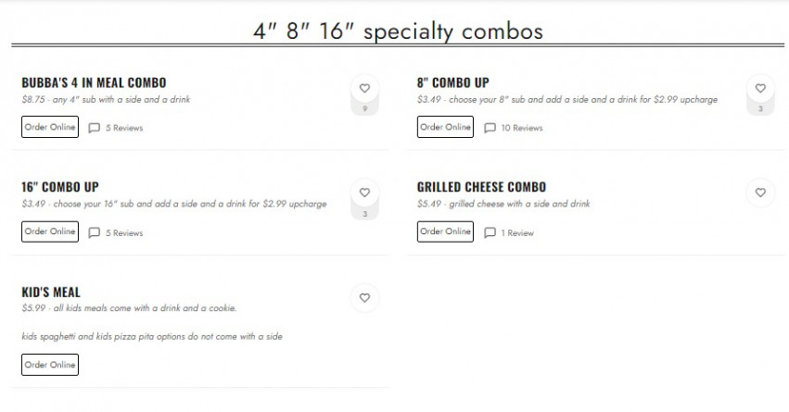789x412 pixels.
Task: Tap heart icon for 16" Combo Up
Action: pyautogui.click(x=364, y=193)
